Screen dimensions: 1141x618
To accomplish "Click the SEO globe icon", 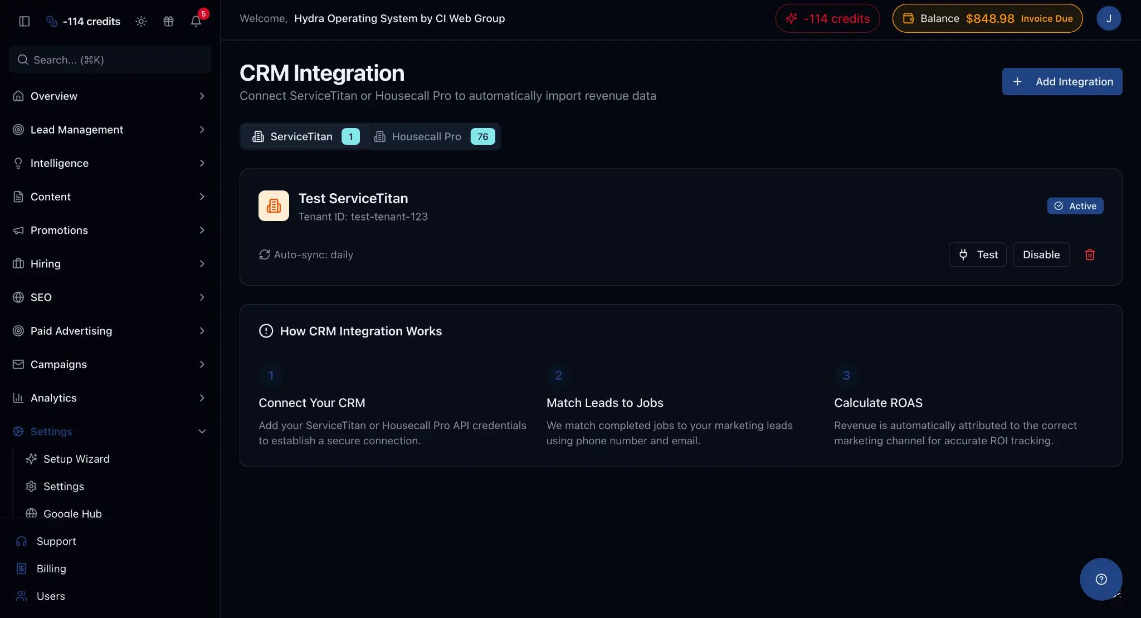I will (x=18, y=297).
